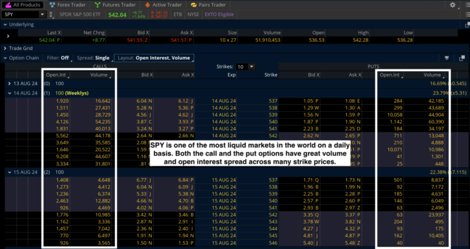Open the Forex Trader tab
Image resolution: width=470 pixels, height=249 pixels.
68,5
